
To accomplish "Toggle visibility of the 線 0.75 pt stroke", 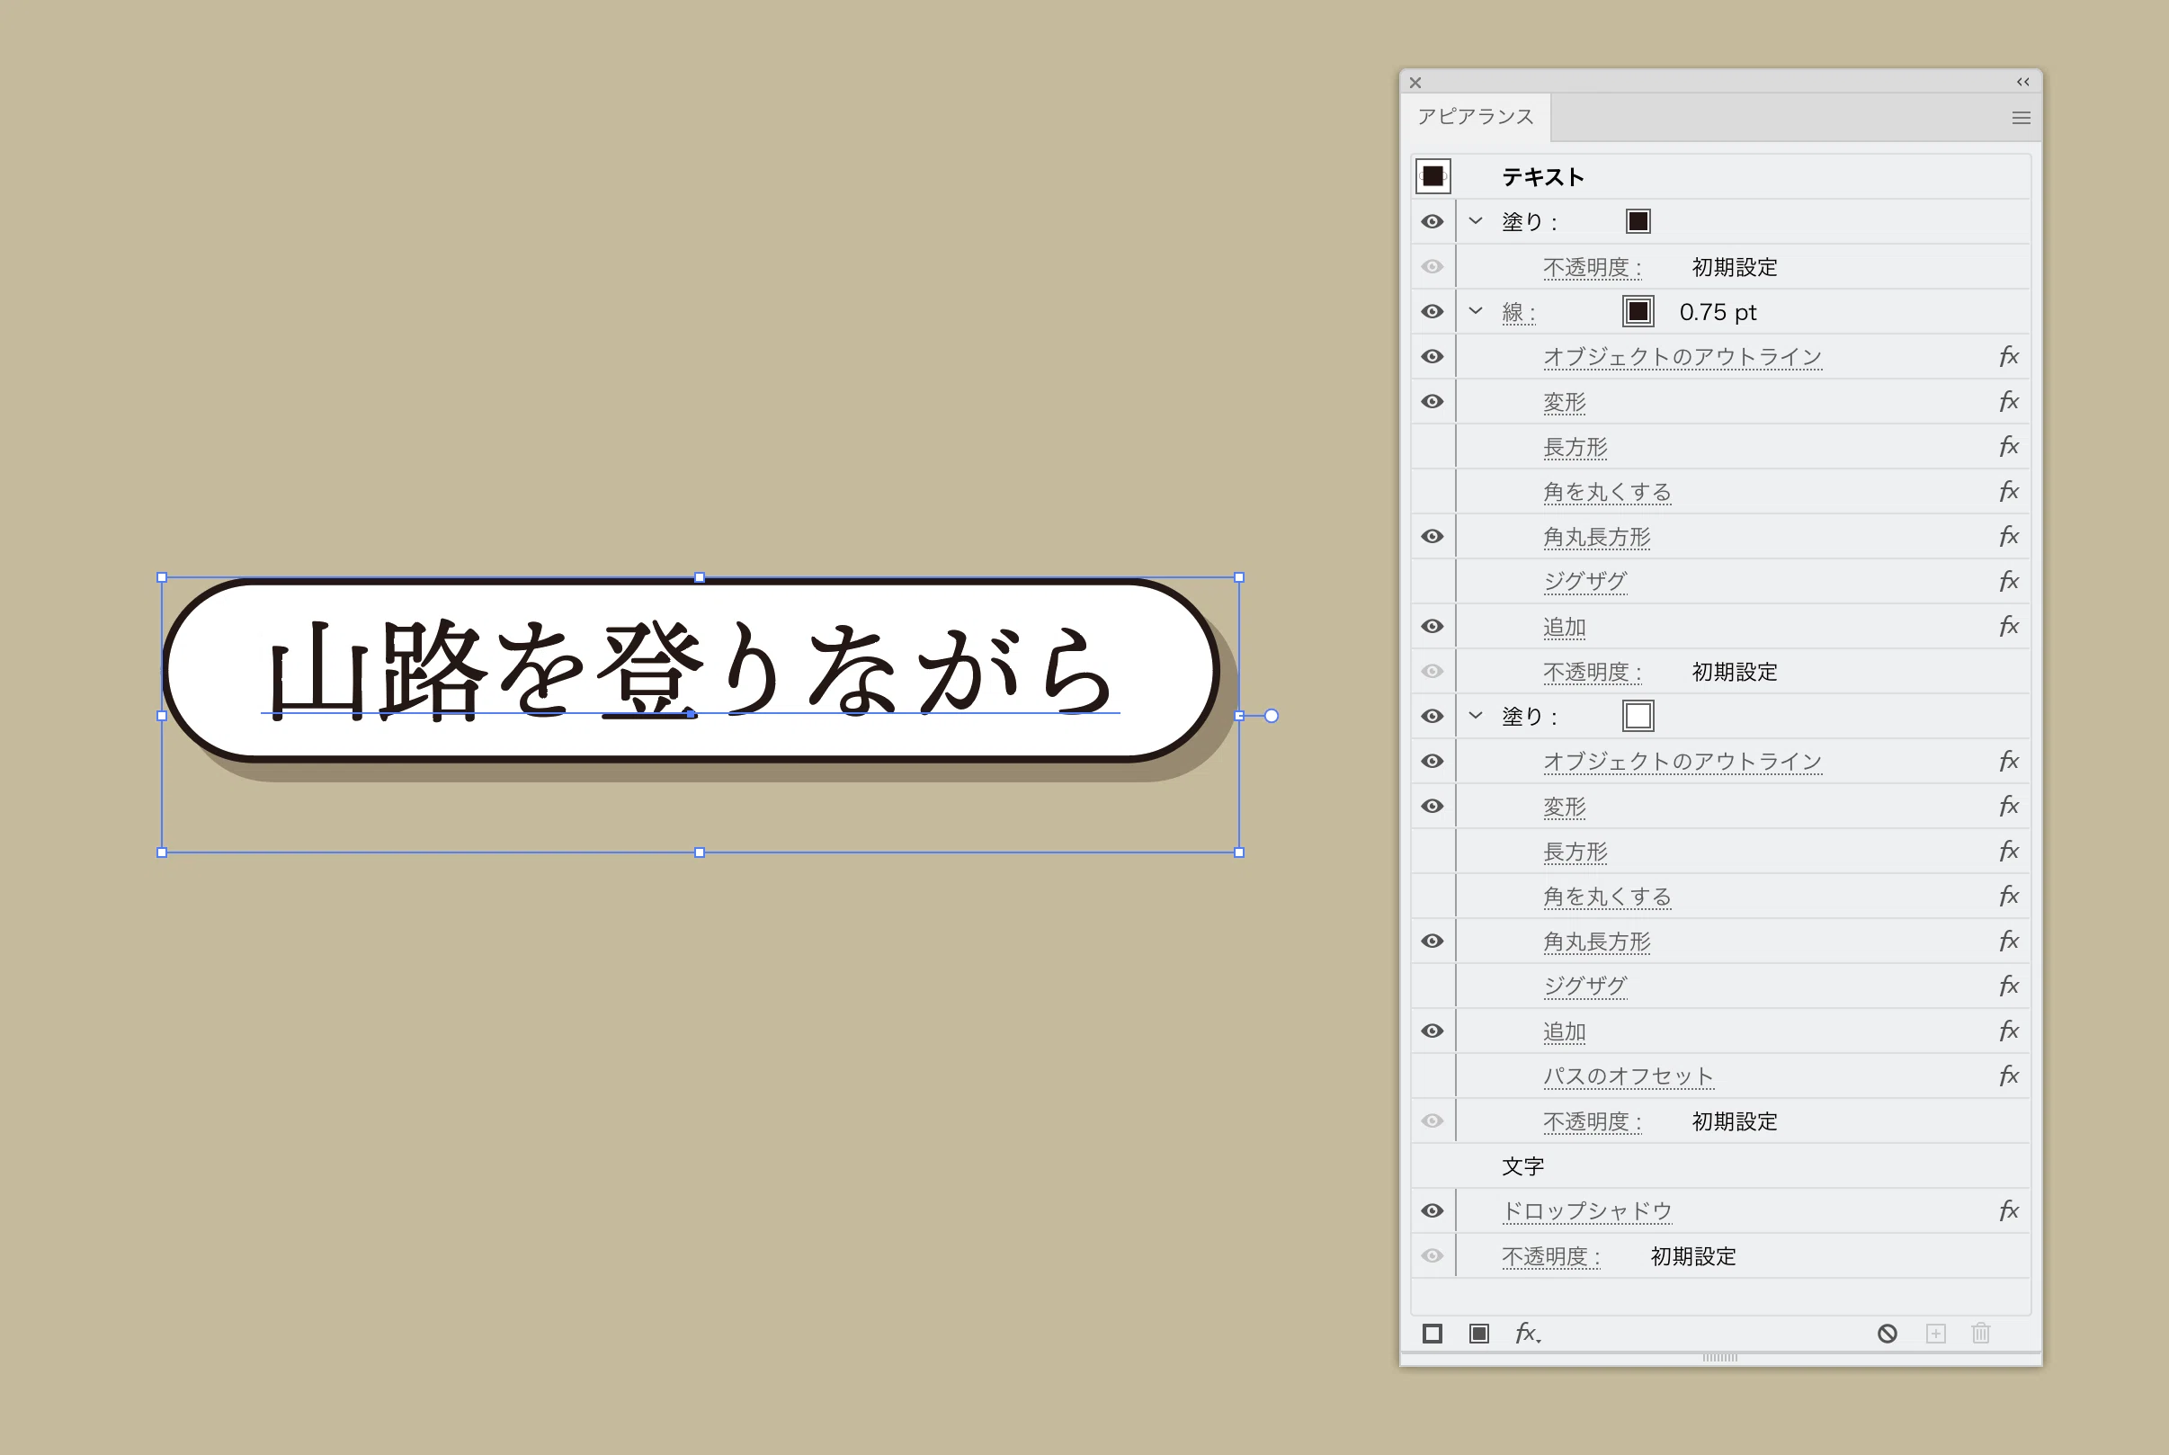I will [x=1433, y=312].
